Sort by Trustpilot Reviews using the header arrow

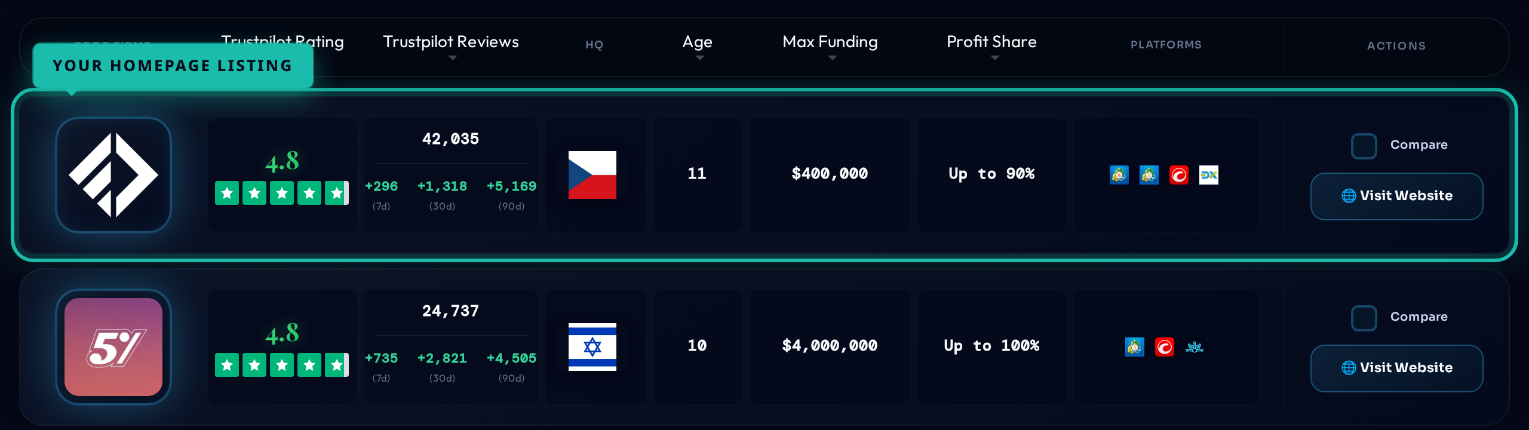[452, 58]
